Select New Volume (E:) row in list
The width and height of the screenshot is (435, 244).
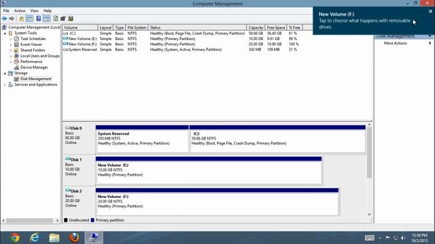point(181,39)
